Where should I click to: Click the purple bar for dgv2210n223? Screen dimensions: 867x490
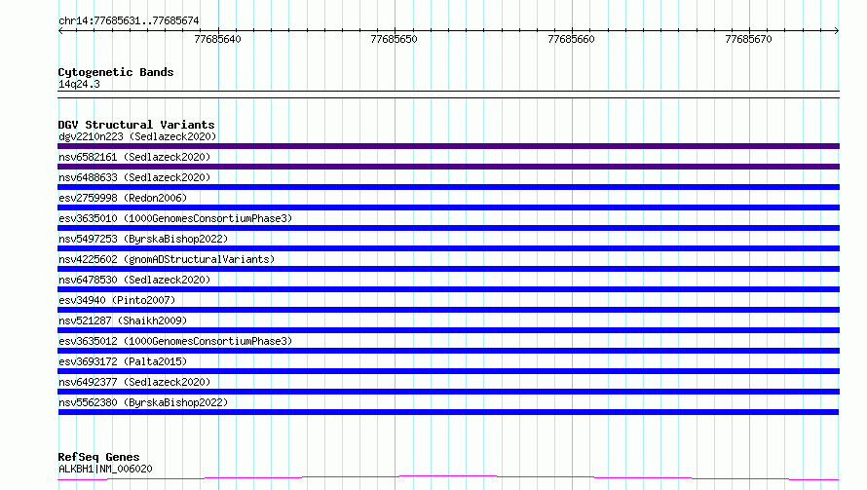point(448,146)
